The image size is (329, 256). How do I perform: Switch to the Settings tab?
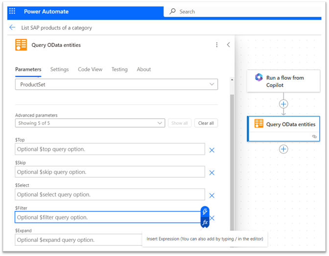click(x=59, y=69)
